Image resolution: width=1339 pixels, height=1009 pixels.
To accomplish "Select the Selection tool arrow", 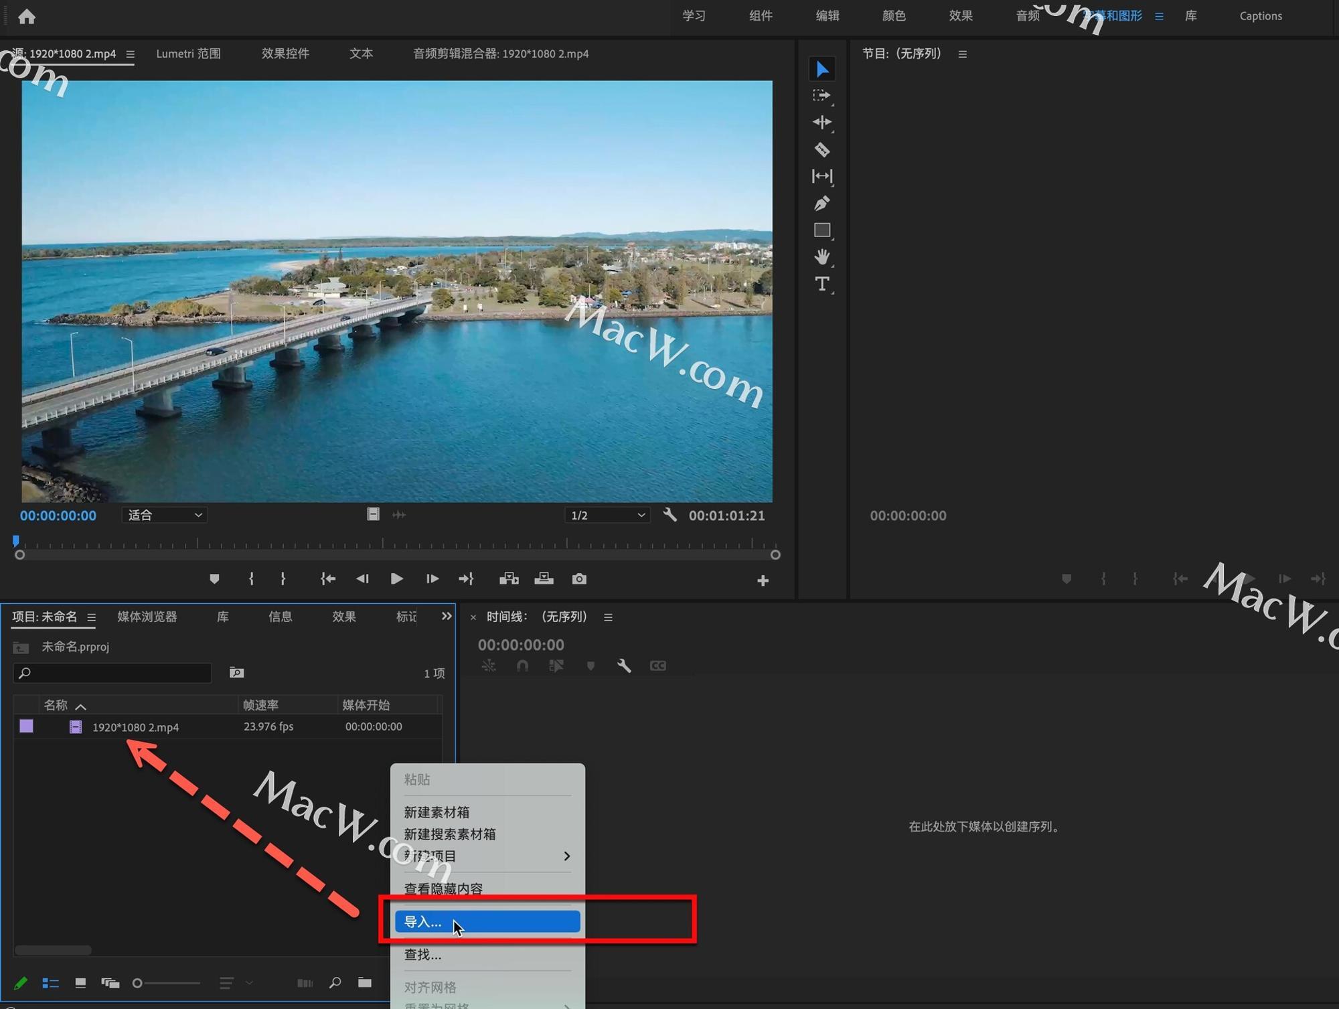I will [822, 69].
